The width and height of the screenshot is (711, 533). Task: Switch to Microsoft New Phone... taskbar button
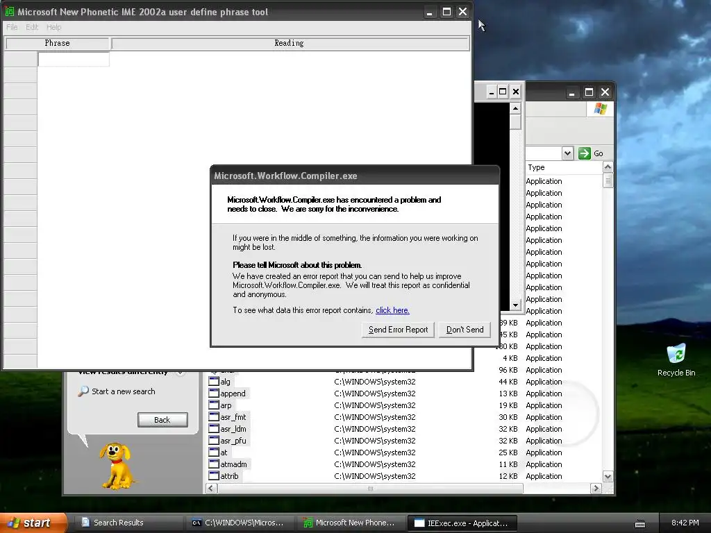[351, 523]
